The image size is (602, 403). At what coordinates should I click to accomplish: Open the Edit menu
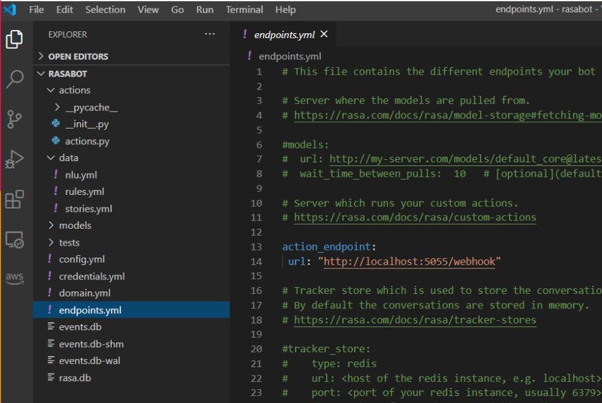point(65,9)
